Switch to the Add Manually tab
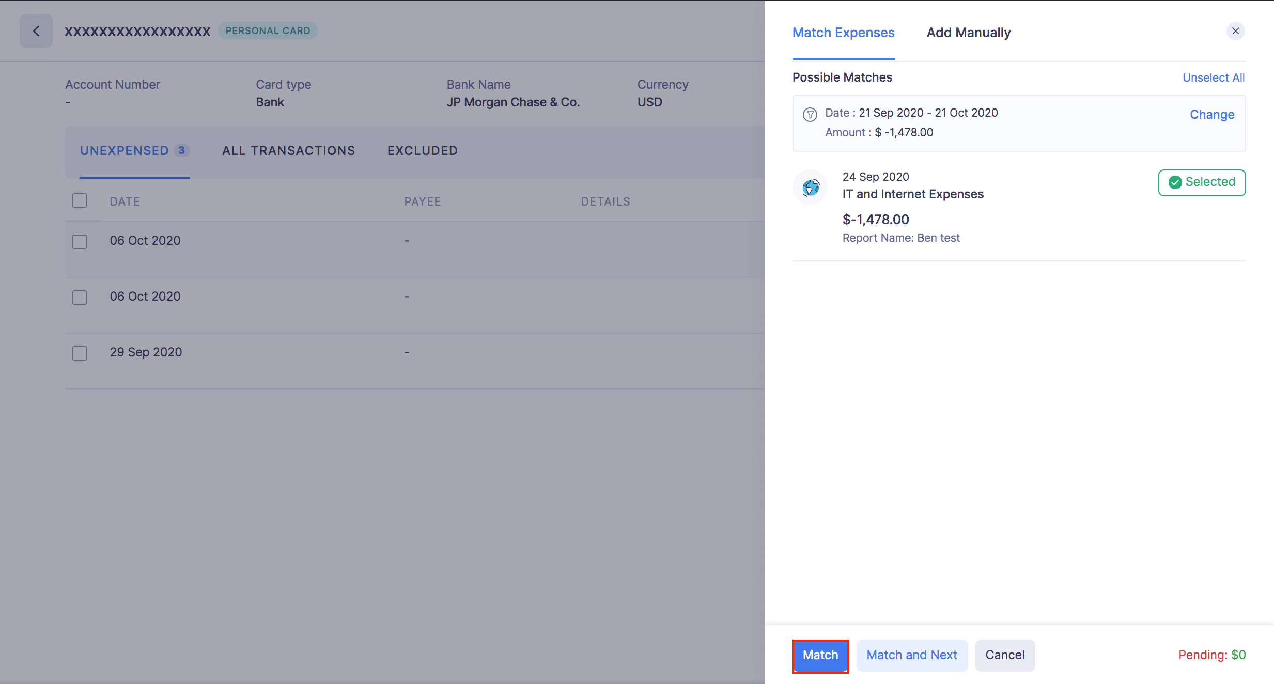This screenshot has width=1274, height=684. [968, 33]
